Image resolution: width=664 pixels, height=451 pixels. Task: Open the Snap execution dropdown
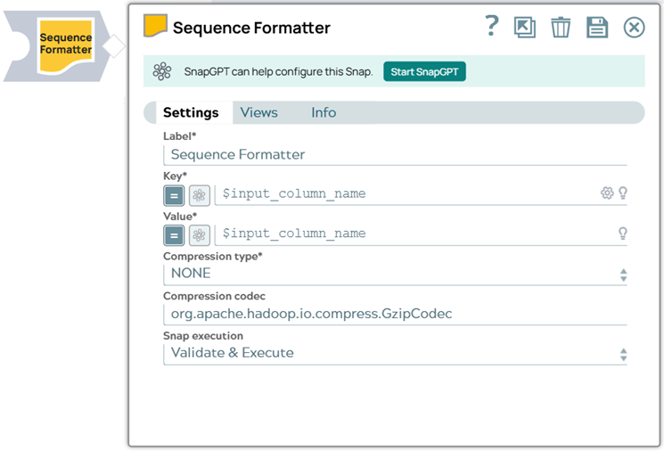tap(395, 354)
